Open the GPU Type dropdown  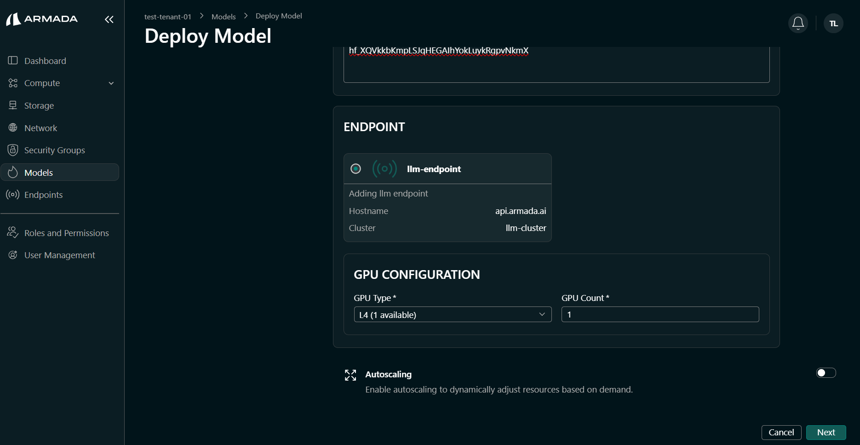click(452, 314)
